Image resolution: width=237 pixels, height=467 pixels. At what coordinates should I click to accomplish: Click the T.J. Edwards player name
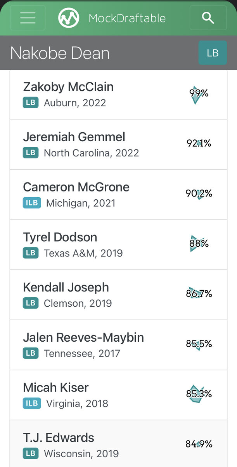click(59, 438)
